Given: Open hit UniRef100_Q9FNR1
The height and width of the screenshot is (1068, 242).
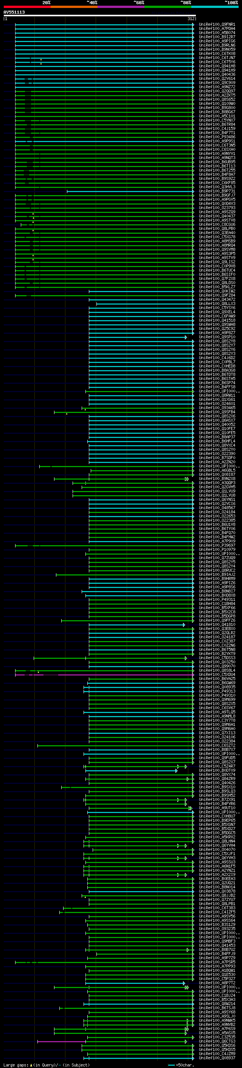Looking at the screenshot, I should coord(217,25).
